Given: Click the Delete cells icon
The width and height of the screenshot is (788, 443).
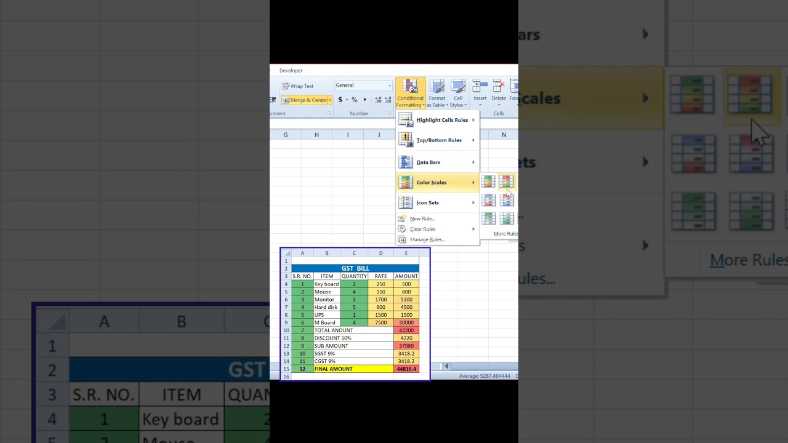Looking at the screenshot, I should [x=499, y=86].
